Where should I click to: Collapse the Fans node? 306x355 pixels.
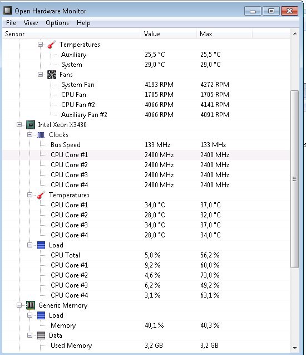40,75
